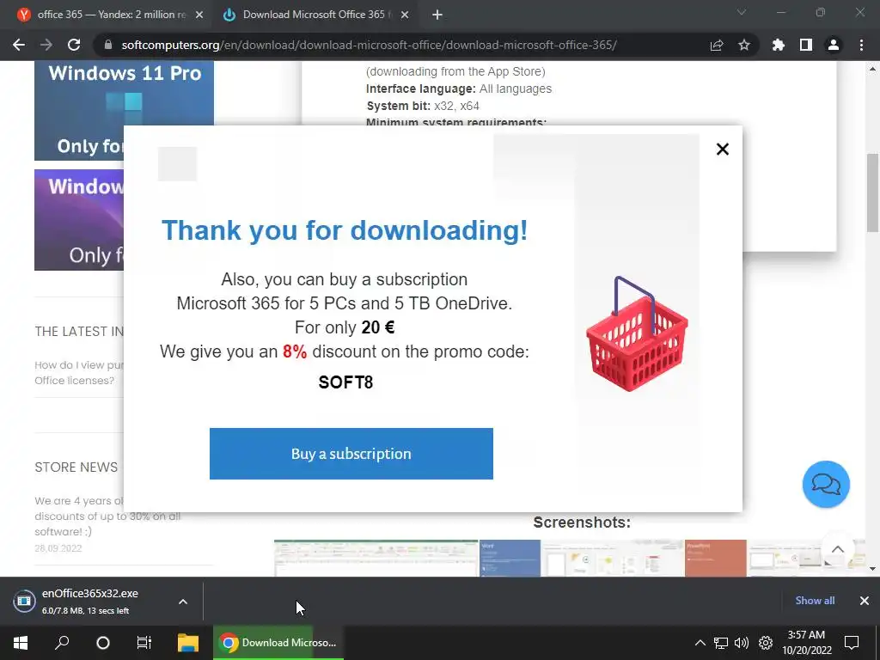Open a new browser tab

(x=437, y=15)
